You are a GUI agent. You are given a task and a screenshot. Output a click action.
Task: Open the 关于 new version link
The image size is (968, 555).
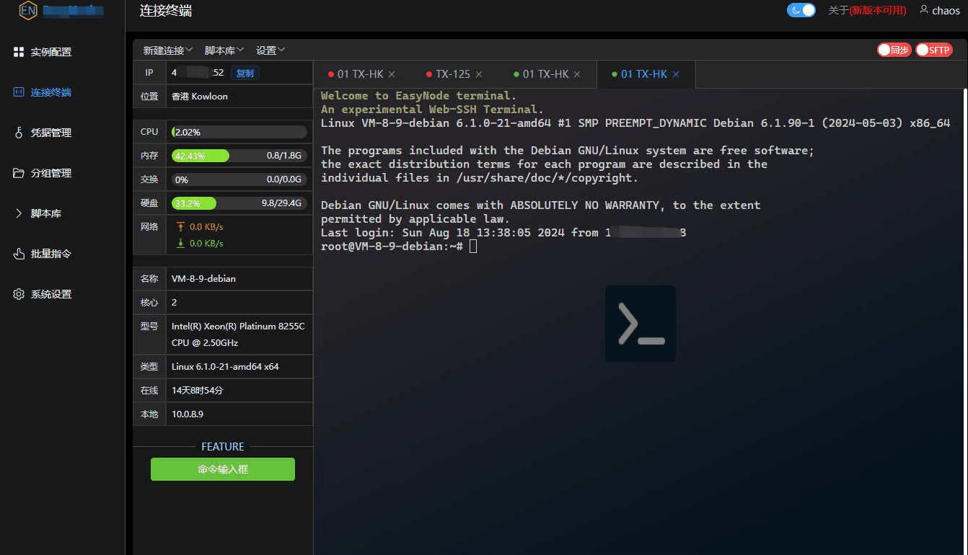pos(867,10)
